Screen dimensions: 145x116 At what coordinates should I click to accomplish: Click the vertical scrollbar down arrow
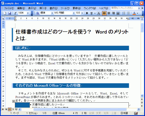pos(142,96)
